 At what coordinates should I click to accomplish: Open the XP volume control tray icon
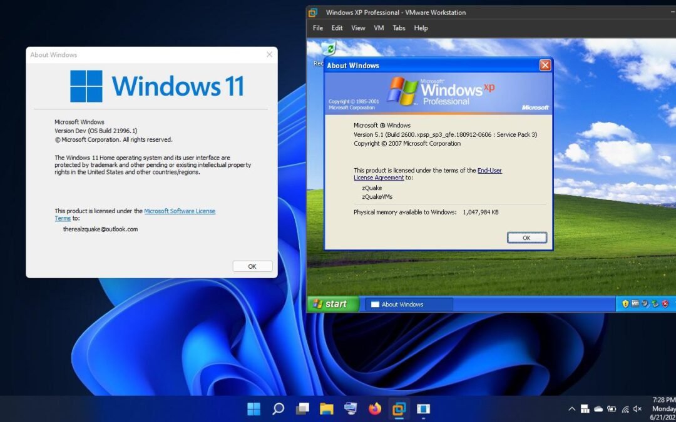tap(645, 304)
